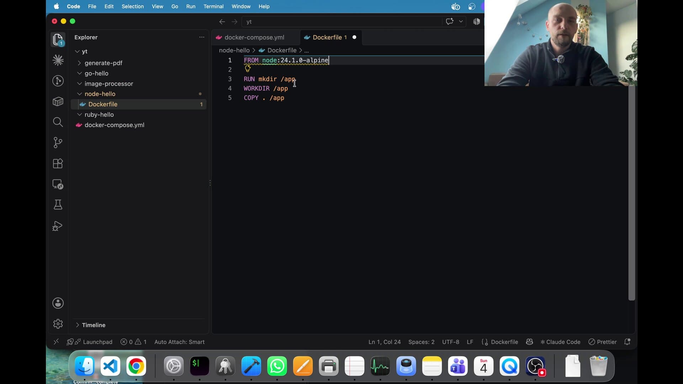This screenshot has height=384, width=683.
Task: Click the Copilot status icon
Action: (529, 342)
